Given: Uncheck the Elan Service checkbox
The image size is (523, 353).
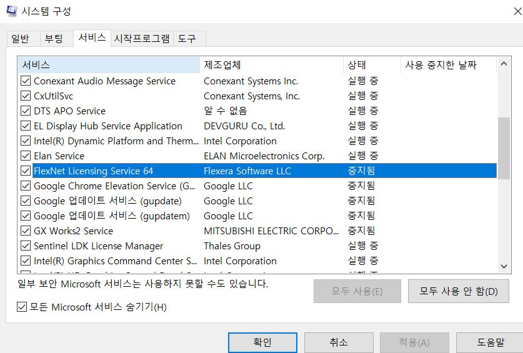Looking at the screenshot, I should click(x=26, y=156).
